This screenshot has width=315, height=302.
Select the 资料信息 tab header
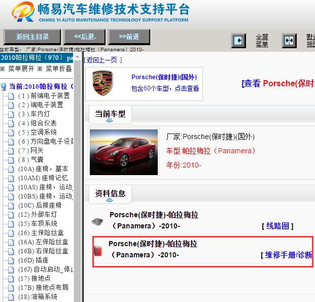110,194
